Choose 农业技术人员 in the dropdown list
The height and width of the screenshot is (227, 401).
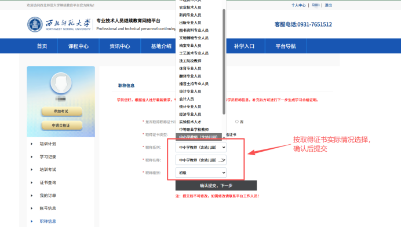pyautogui.click(x=199, y=8)
